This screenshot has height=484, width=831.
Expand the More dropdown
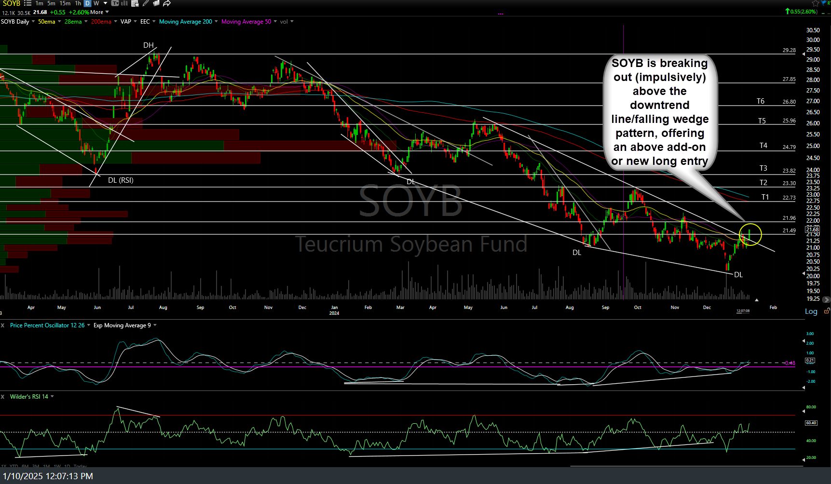[x=107, y=12]
